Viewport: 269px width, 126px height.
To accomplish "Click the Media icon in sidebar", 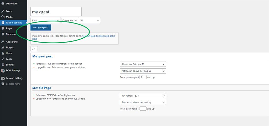I will click(3, 17).
